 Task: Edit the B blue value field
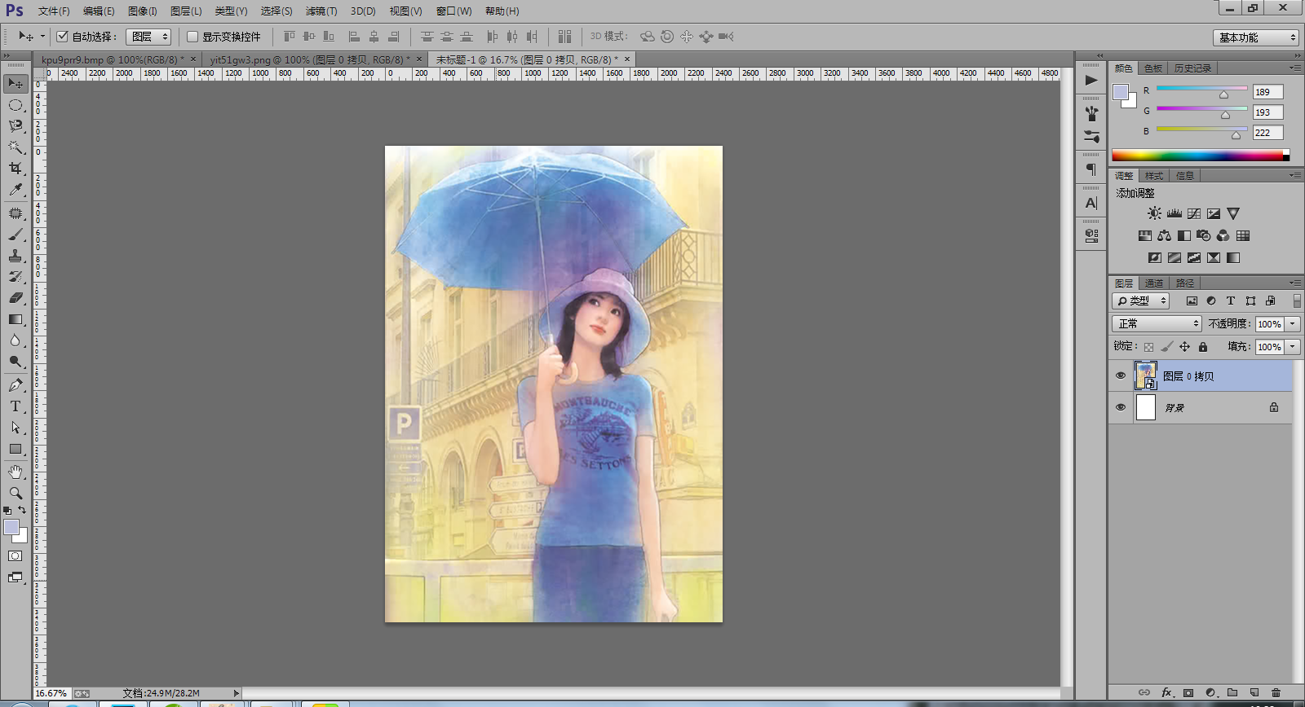tap(1267, 133)
